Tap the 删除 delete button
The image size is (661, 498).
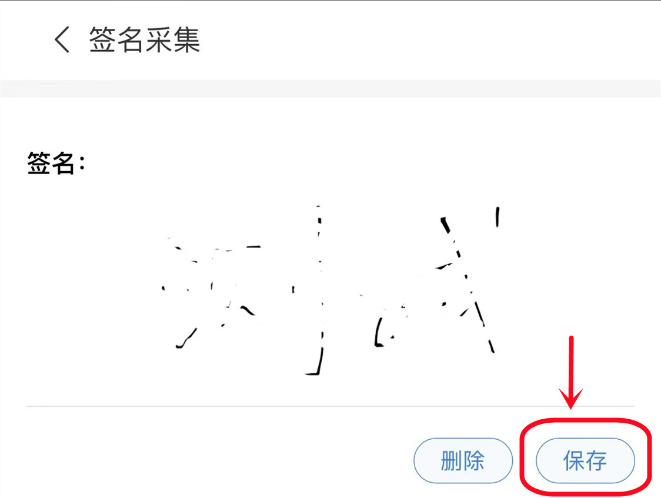tap(463, 460)
